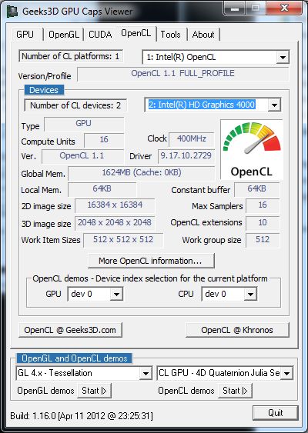Click the OpenCL gauge logo image
Viewport: 308px width, 433px height.
[252, 150]
